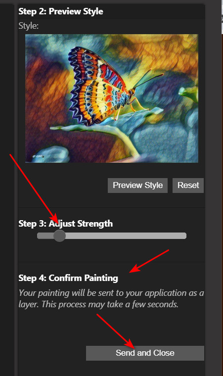Select the Step 3: Adjust Strength heading
223x376 pixels.
(65, 224)
